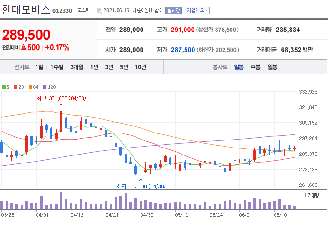The image size is (328, 229).
Task: Select the 10년 line chart period
Action: click(141, 67)
